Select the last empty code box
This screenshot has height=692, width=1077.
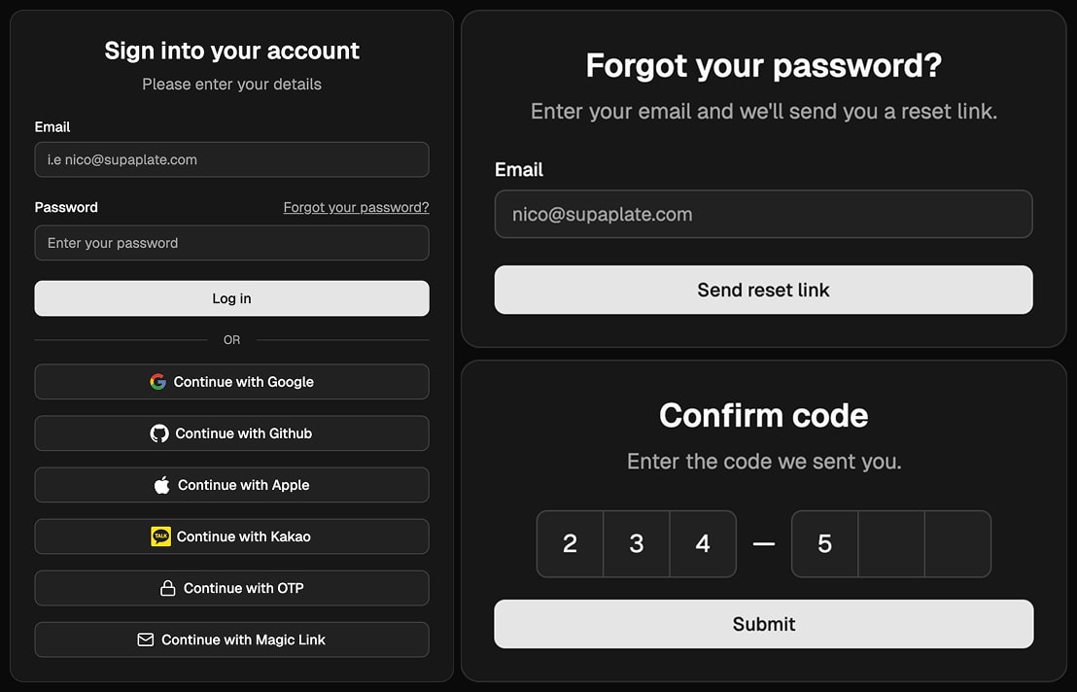957,543
